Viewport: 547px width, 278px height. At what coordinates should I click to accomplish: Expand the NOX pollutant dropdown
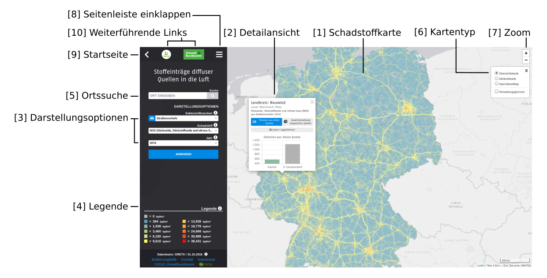pos(184,131)
